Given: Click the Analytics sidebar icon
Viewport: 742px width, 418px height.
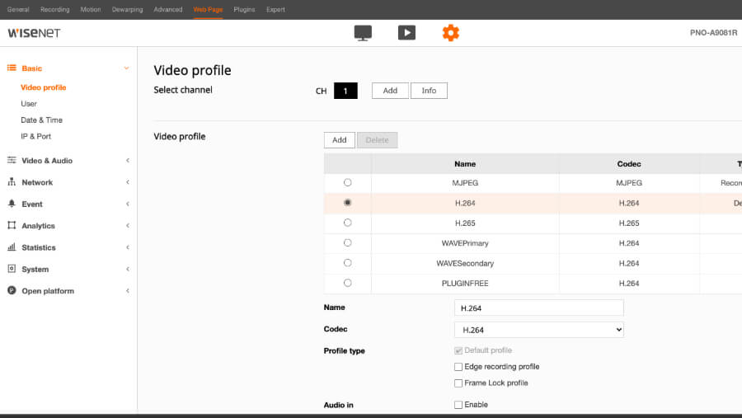Looking at the screenshot, I should (x=12, y=225).
